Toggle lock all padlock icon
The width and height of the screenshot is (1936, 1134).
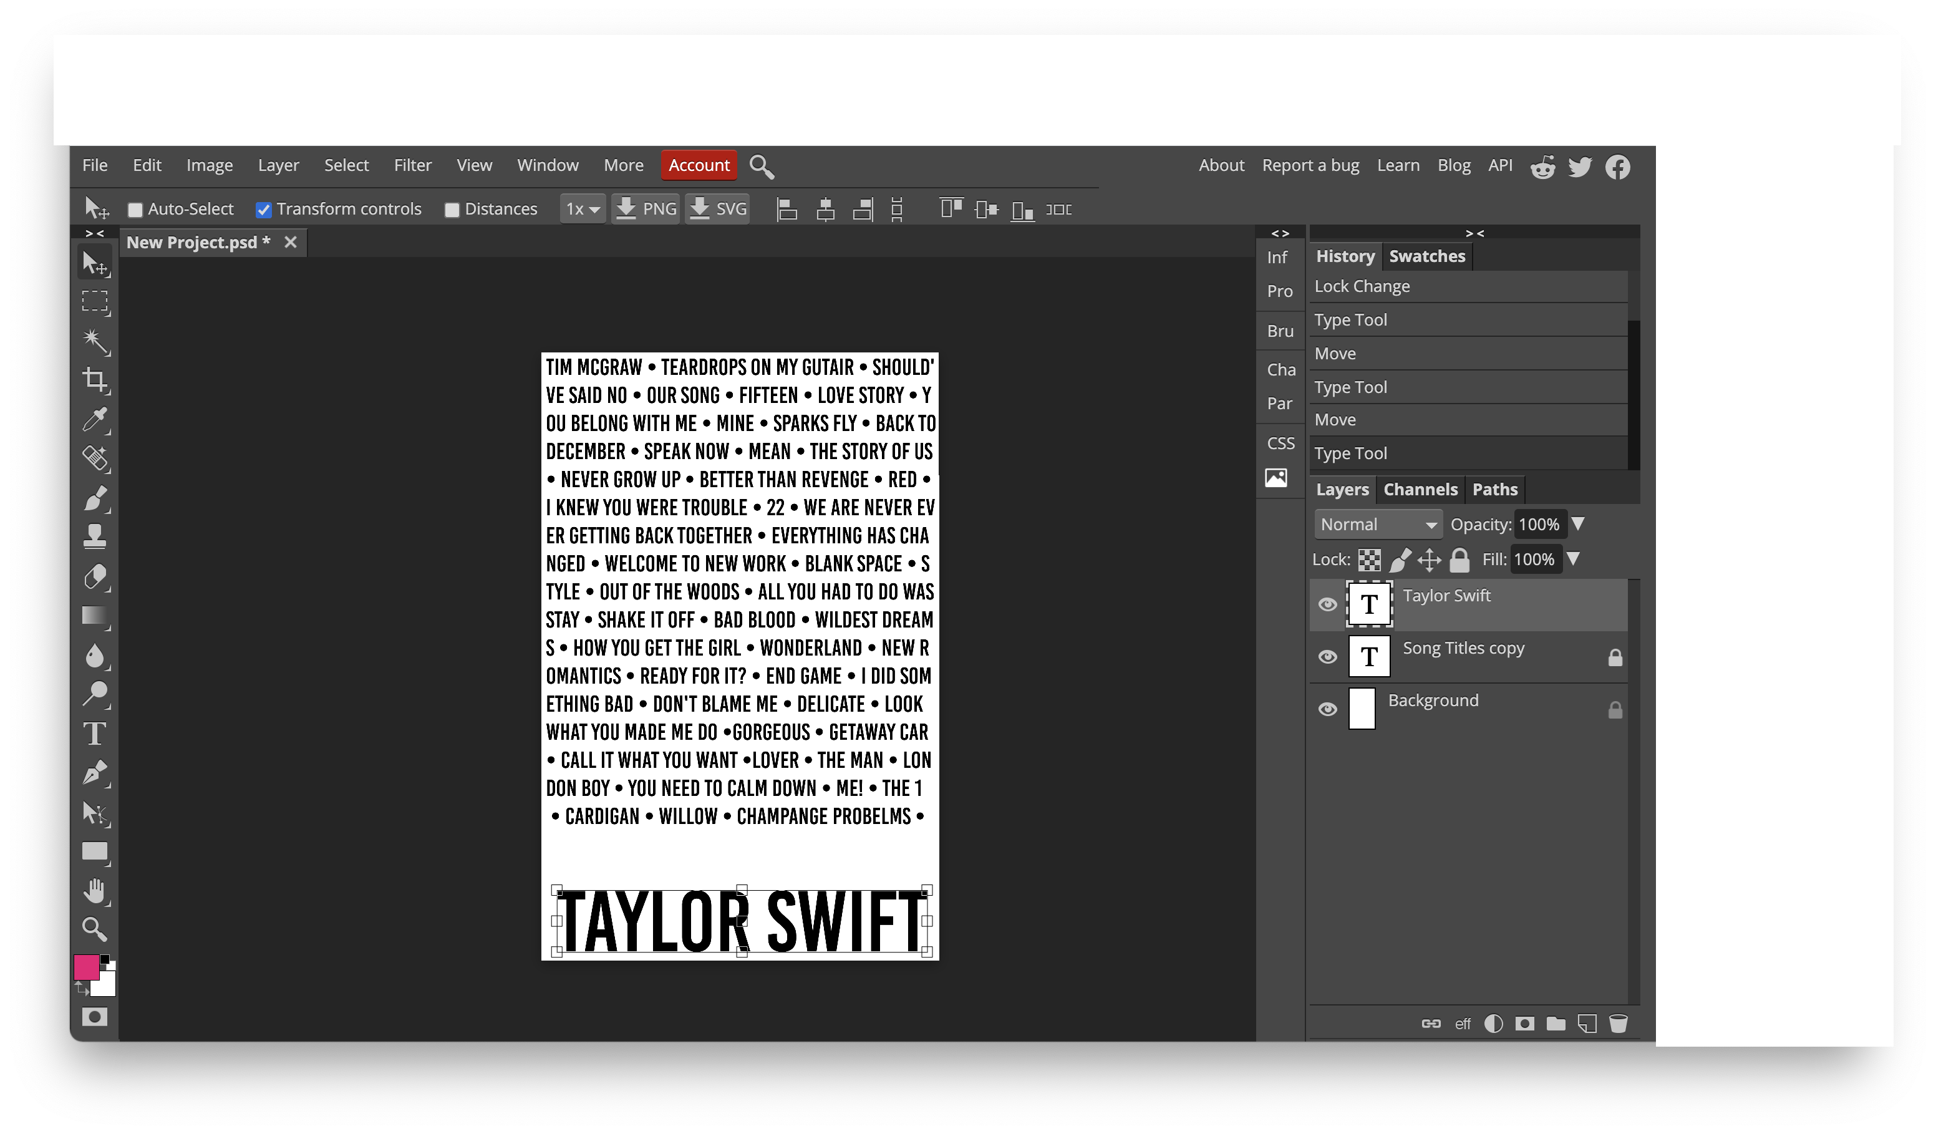(x=1459, y=560)
